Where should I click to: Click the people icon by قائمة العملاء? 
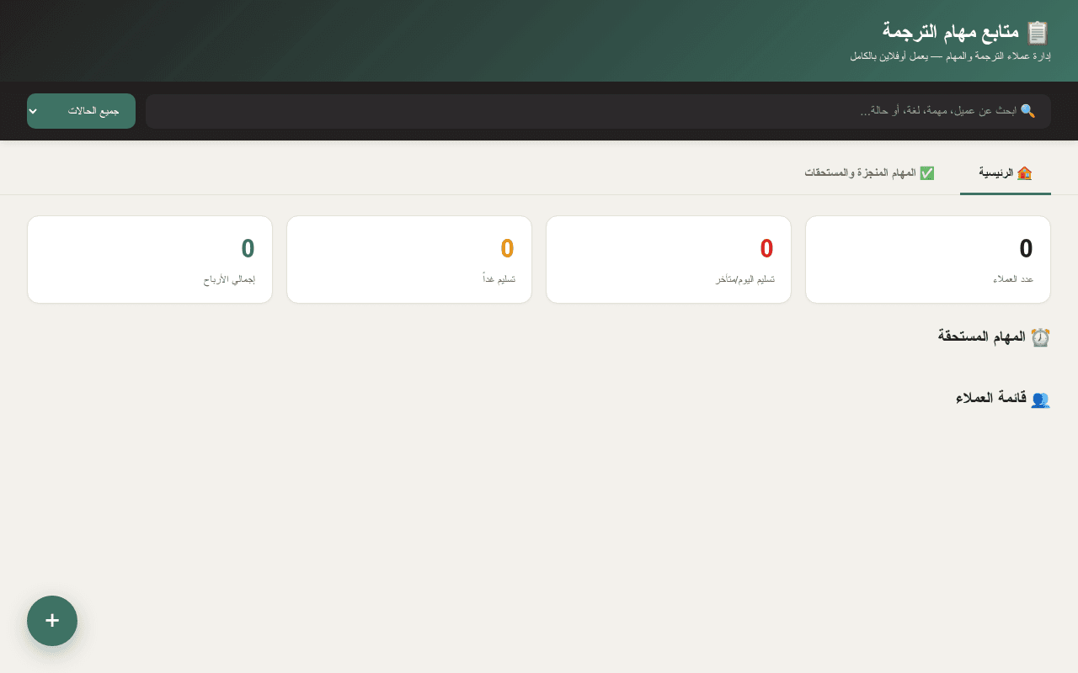tap(1041, 400)
